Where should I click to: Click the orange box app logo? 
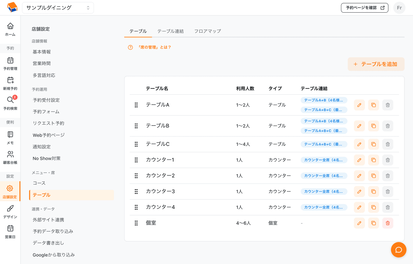[12, 7]
